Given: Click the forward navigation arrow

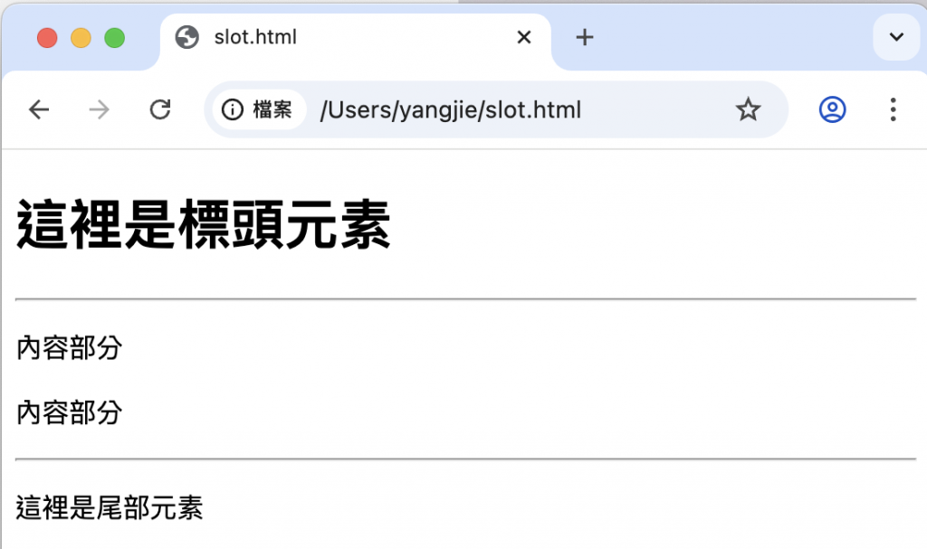Looking at the screenshot, I should pos(99,109).
